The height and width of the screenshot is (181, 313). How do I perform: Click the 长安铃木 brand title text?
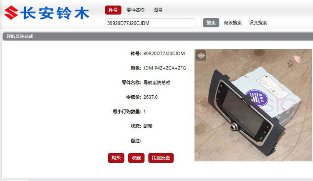[x=55, y=13]
